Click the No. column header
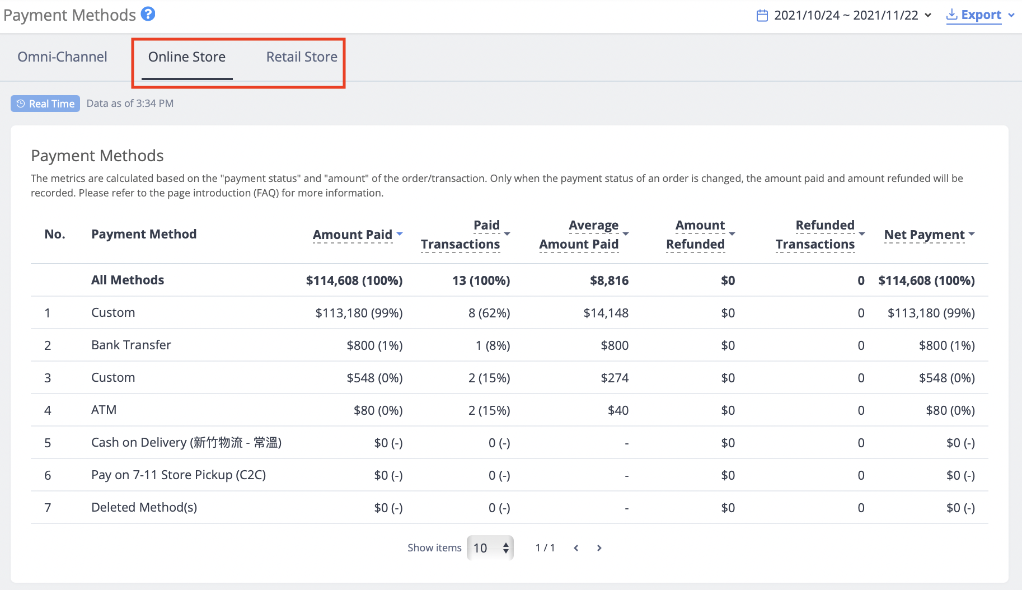Screen dimensions: 1022x590 click(55, 234)
